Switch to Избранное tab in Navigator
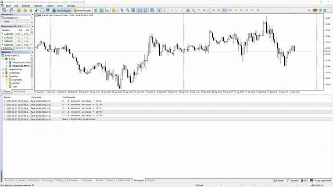 (x=19, y=91)
